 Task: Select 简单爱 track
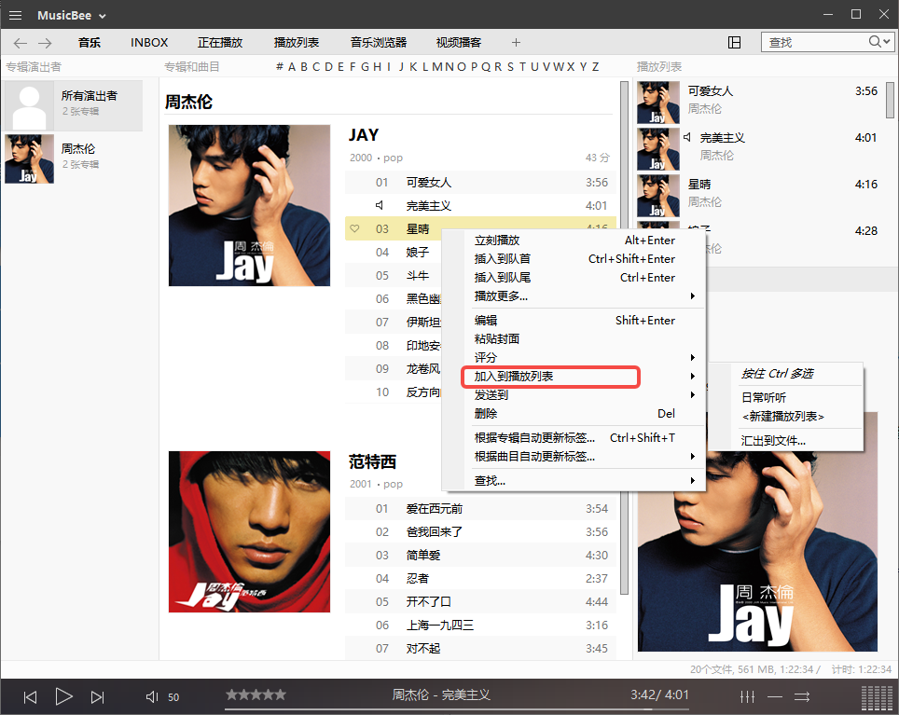(480, 556)
